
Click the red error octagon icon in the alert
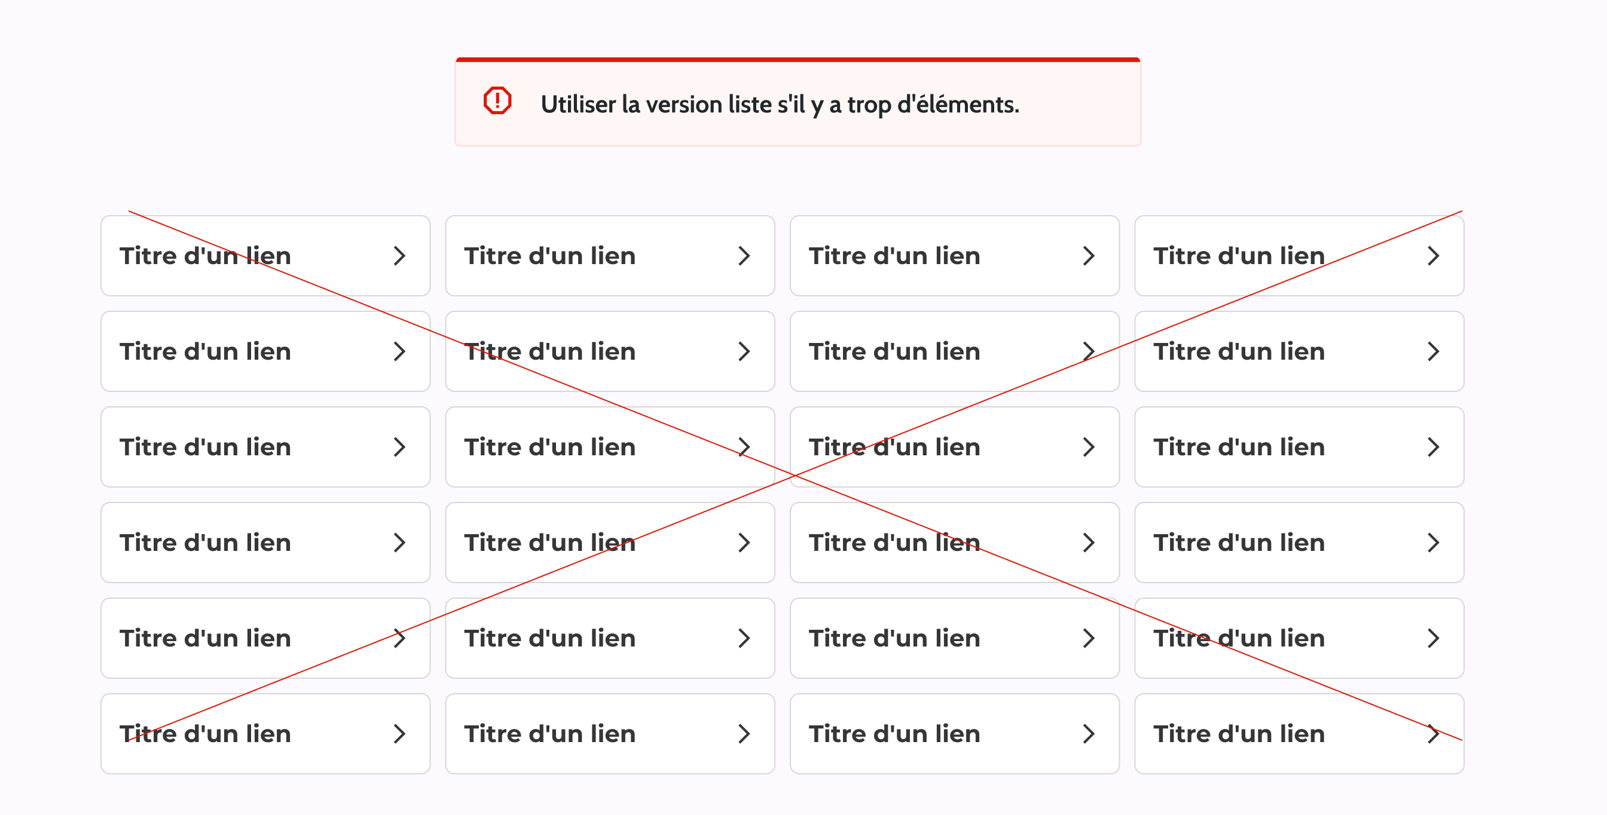(x=497, y=100)
